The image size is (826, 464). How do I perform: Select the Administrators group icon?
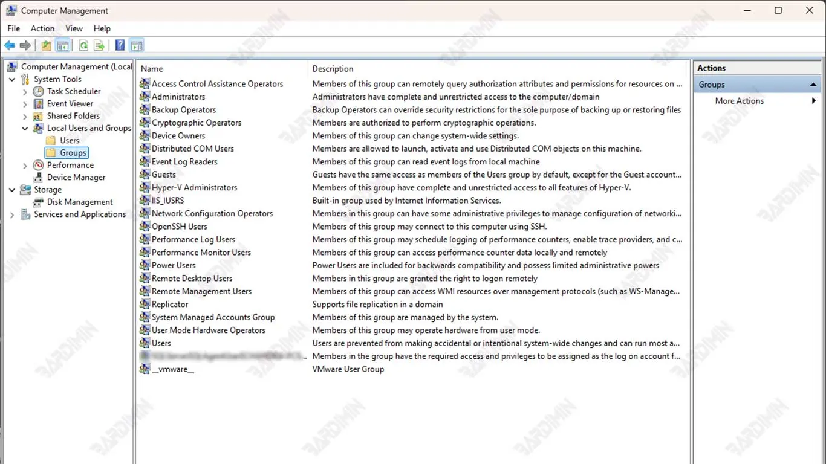click(145, 97)
